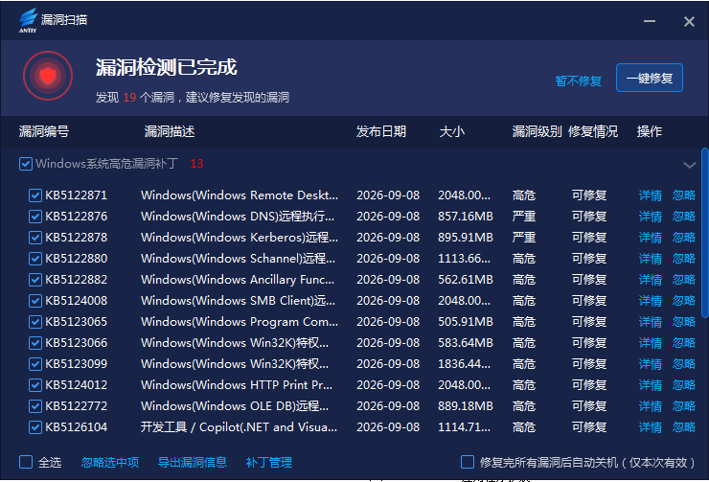Open 详情 for KB5126104
The width and height of the screenshot is (709, 482).
pos(651,427)
